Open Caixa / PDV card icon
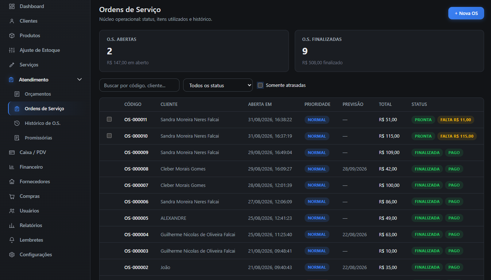This screenshot has height=280, width=491. (12, 152)
